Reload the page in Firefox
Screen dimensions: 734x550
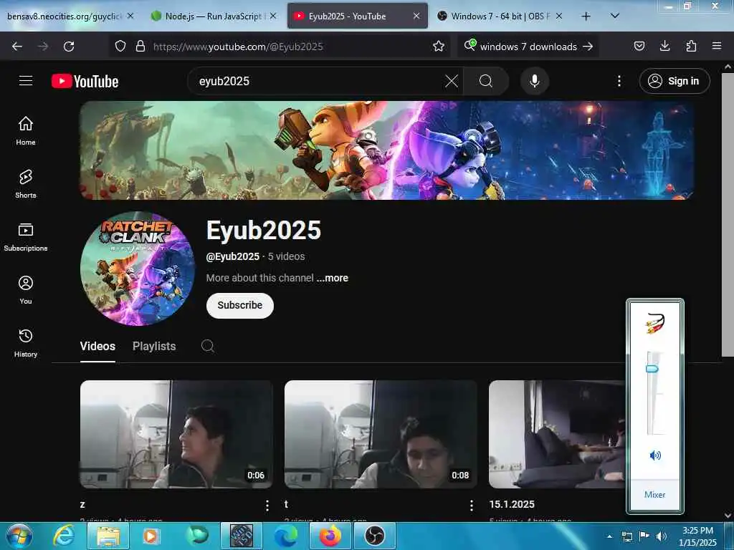click(x=69, y=47)
